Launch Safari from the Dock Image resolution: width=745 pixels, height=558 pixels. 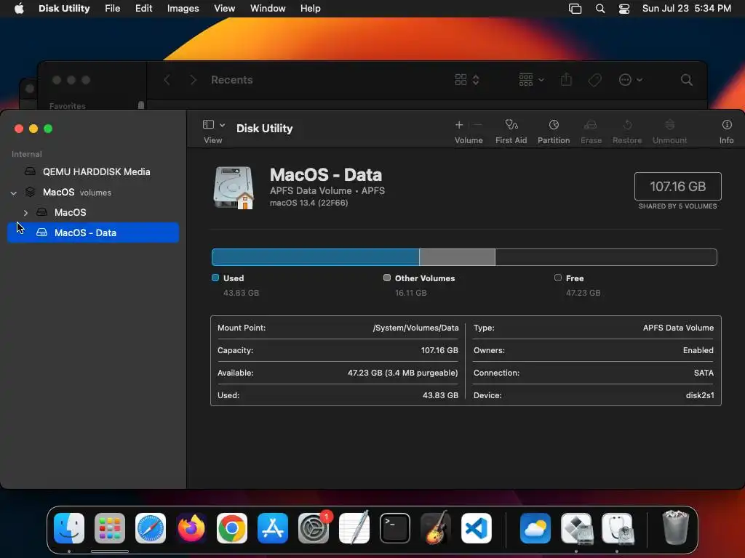pyautogui.click(x=151, y=528)
